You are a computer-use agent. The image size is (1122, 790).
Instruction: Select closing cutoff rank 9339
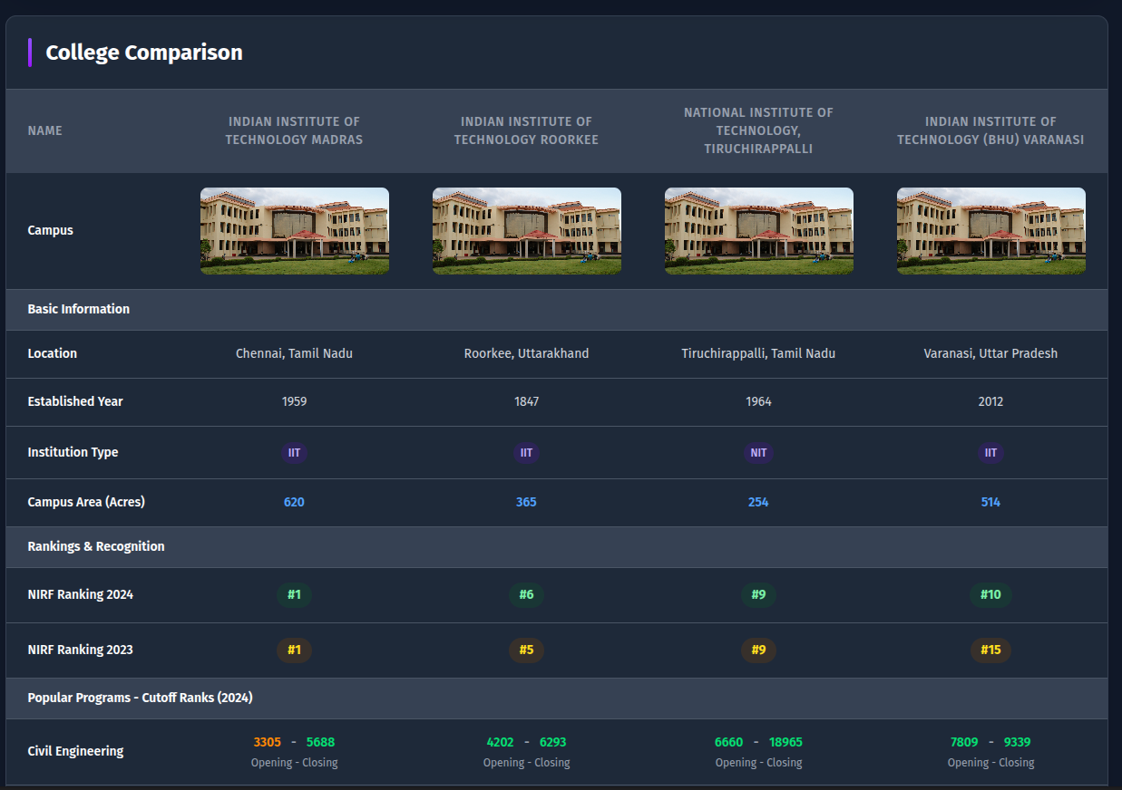coord(1017,742)
